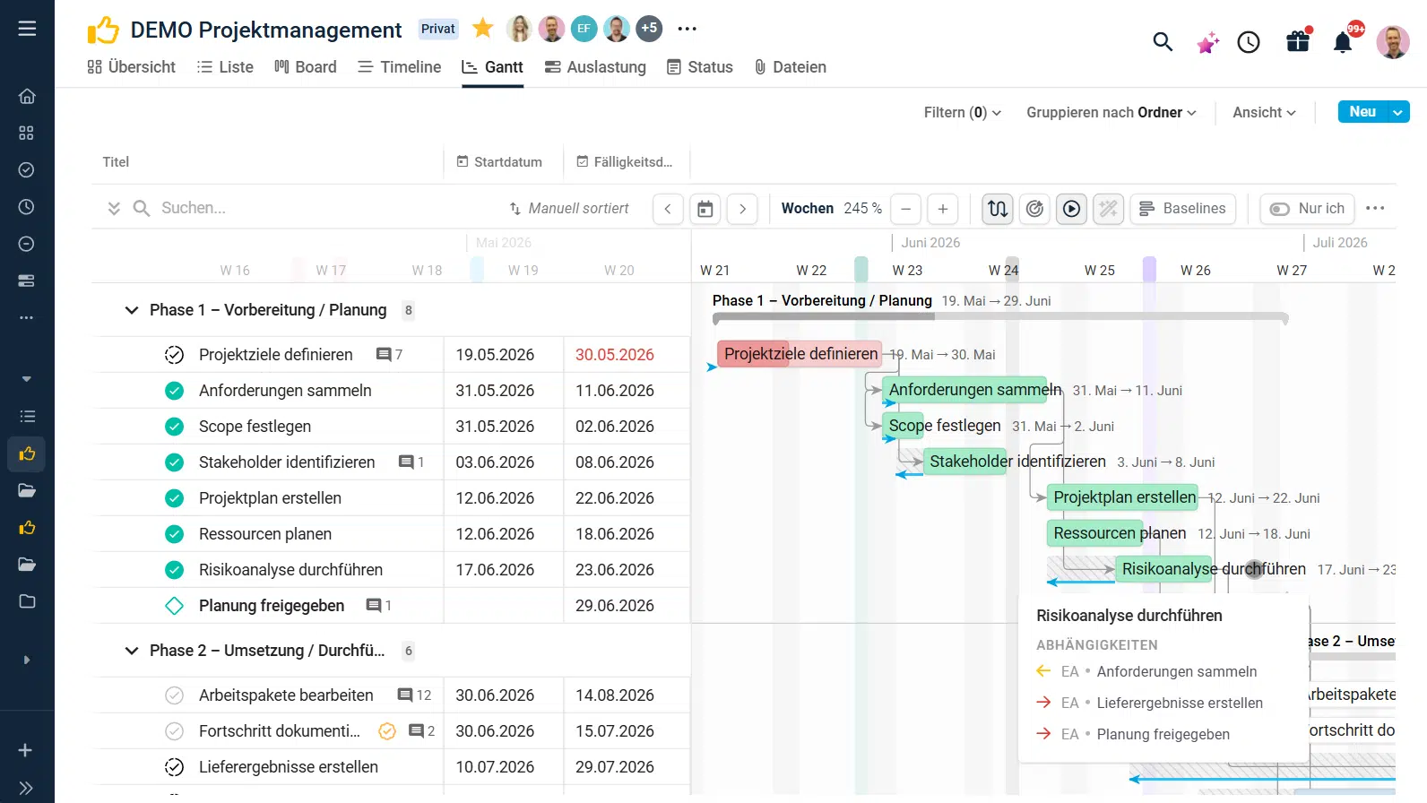Switch to the Liste tab
This screenshot has width=1427, height=803.
(x=226, y=67)
